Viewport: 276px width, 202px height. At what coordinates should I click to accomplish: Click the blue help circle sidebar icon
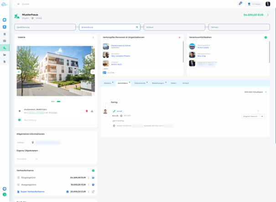[5, 189]
